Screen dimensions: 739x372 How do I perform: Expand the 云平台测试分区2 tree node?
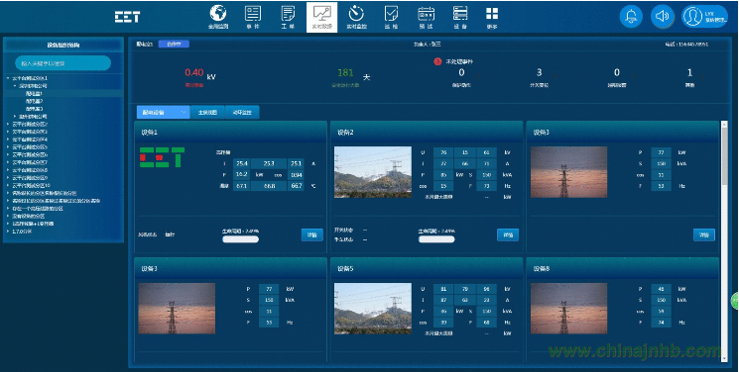pyautogui.click(x=8, y=124)
